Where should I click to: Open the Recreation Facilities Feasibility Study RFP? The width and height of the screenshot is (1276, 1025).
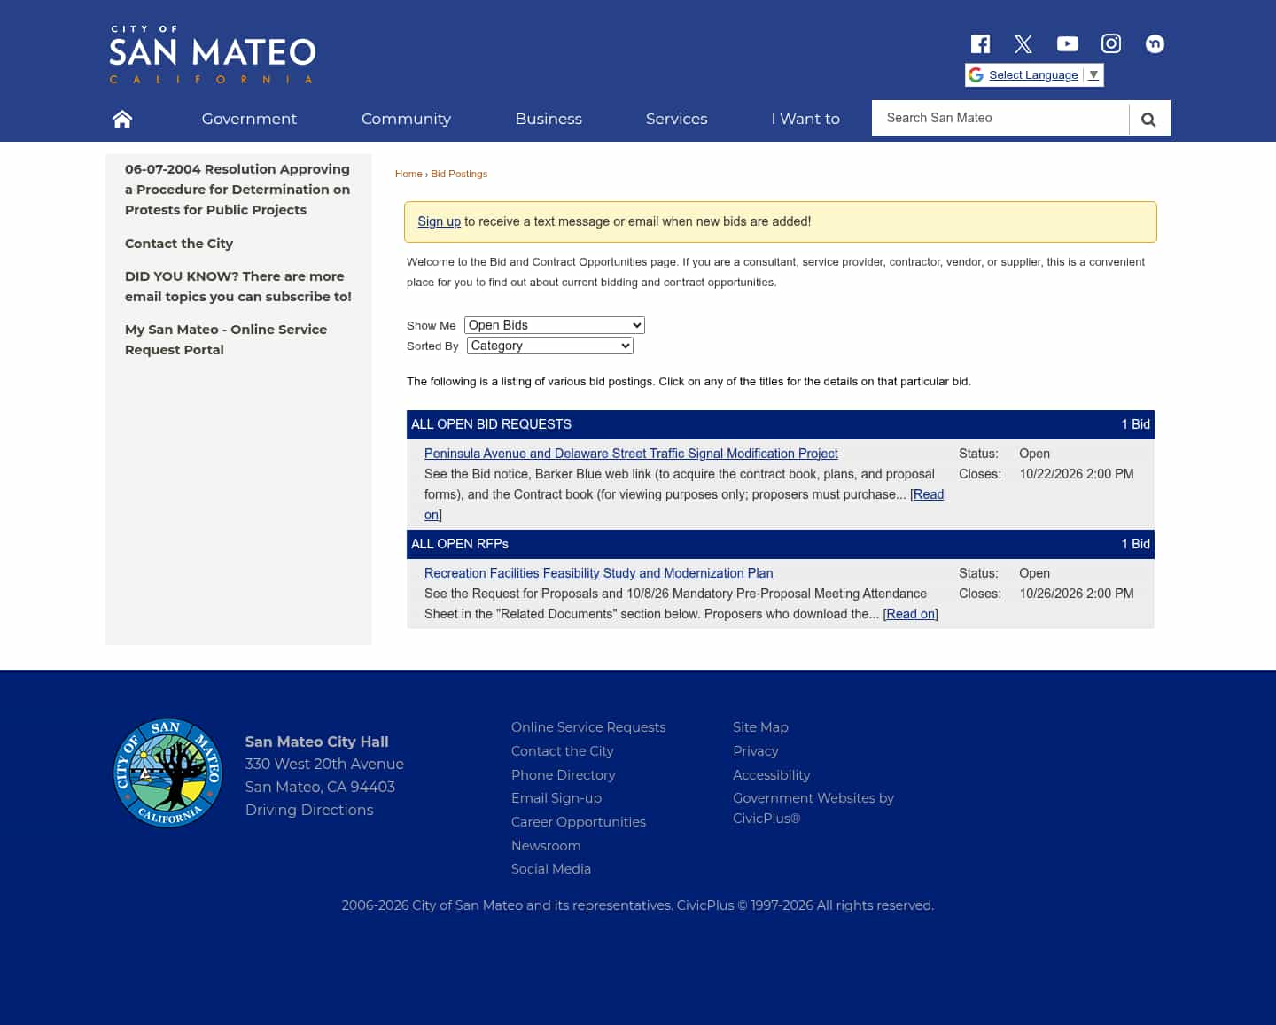coord(599,573)
